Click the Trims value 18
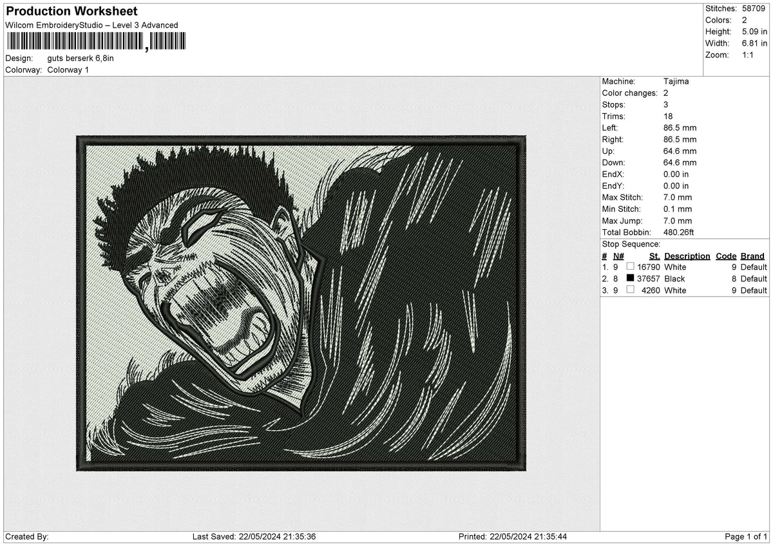This screenshot has height=546, width=773. (668, 116)
